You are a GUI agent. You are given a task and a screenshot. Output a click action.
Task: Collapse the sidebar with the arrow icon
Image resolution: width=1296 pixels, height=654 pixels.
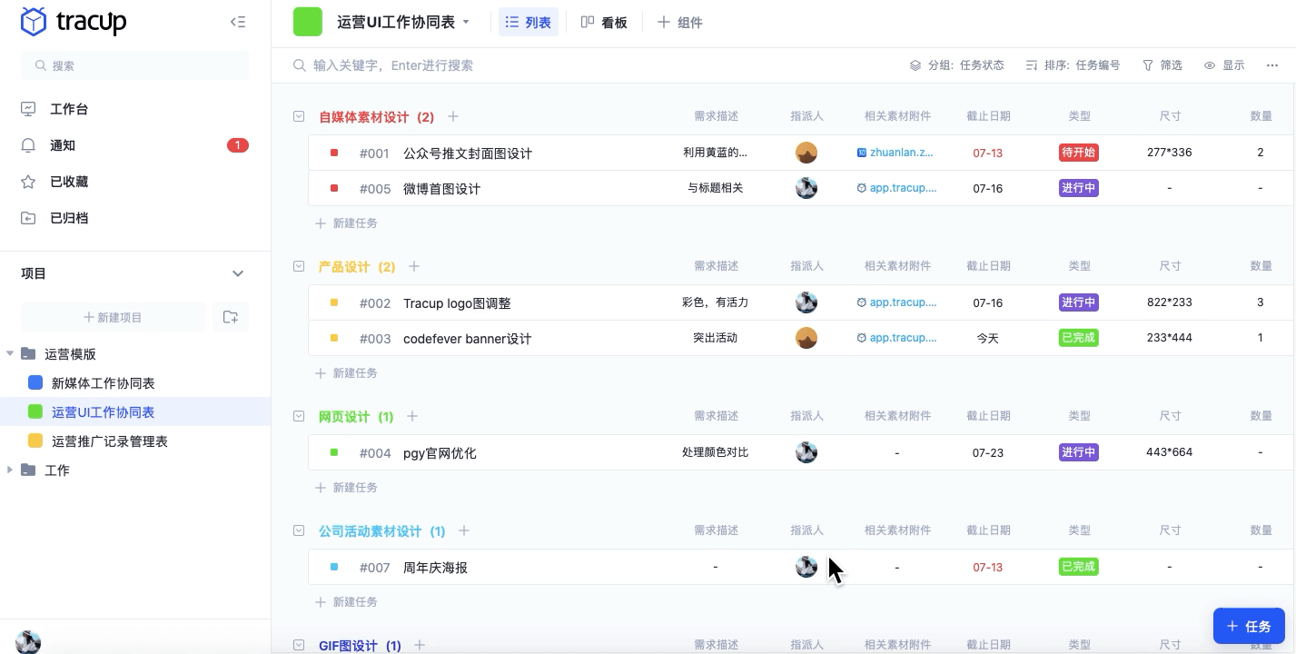[x=238, y=22]
